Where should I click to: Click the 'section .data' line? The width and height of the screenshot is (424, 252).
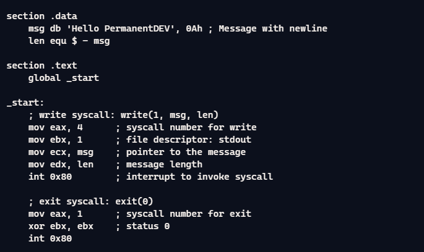[x=41, y=16]
